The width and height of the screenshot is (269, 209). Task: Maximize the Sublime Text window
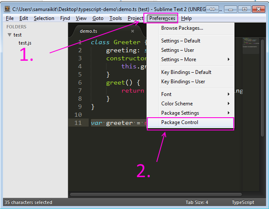[244, 9]
